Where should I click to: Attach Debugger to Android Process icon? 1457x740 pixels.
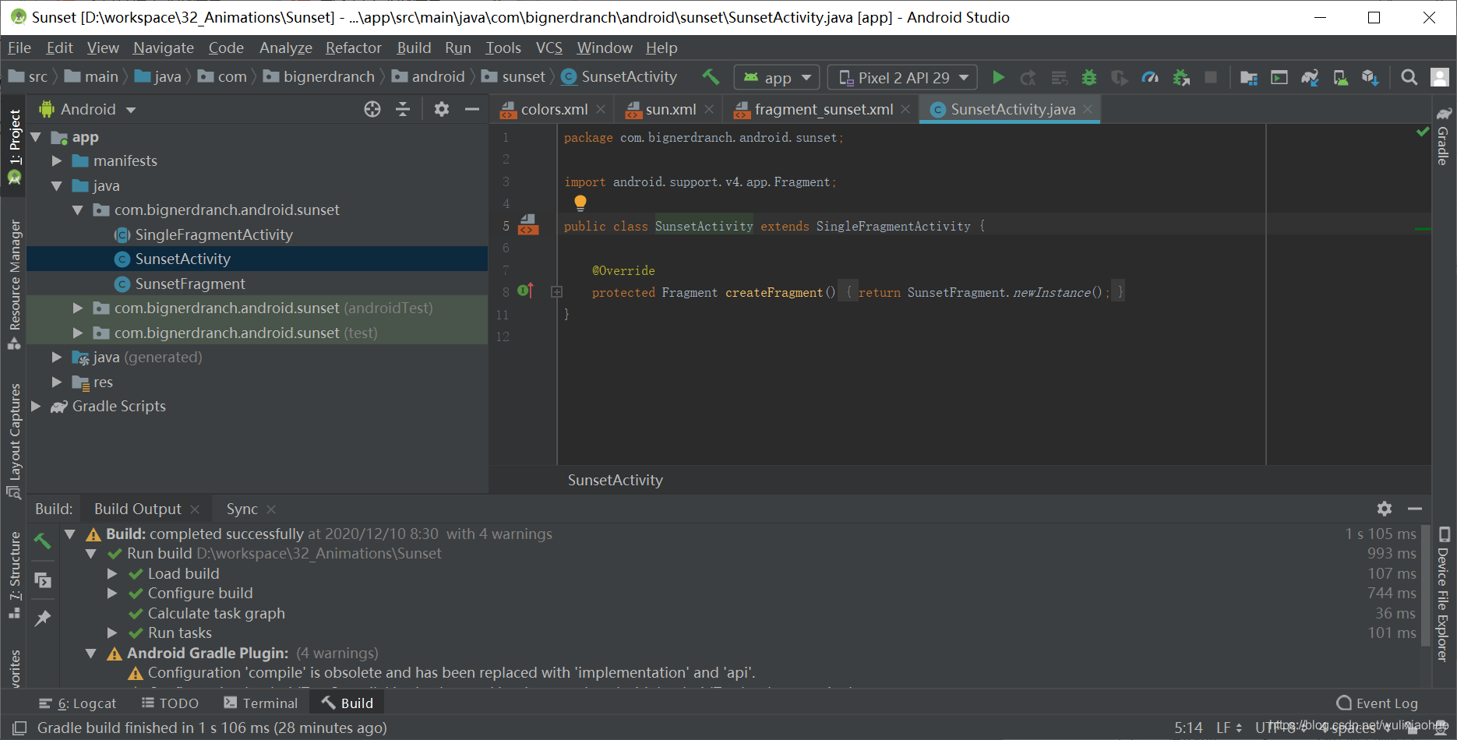[x=1181, y=77]
